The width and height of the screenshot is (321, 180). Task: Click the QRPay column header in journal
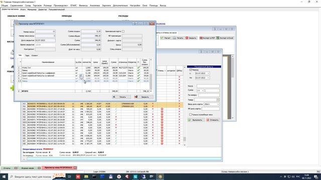point(180,70)
